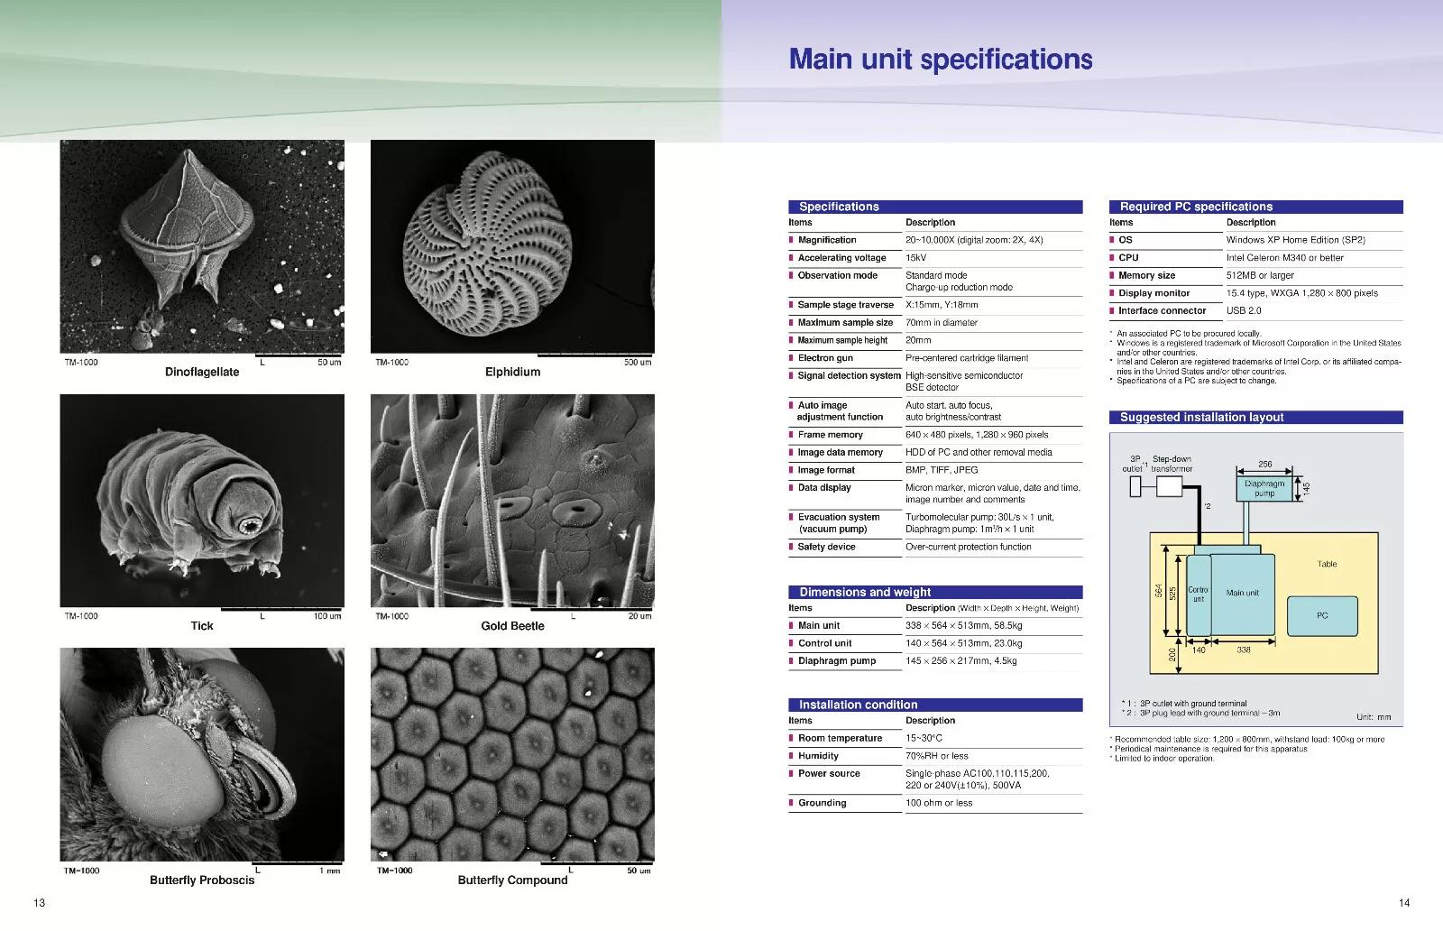Click the Suggested installation layout header
This screenshot has height=931, width=1443.
pyautogui.click(x=1201, y=417)
